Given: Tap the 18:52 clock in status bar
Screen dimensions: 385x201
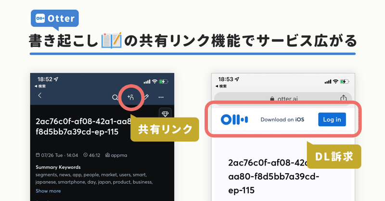Looking at the screenshot, I should click(x=45, y=79).
